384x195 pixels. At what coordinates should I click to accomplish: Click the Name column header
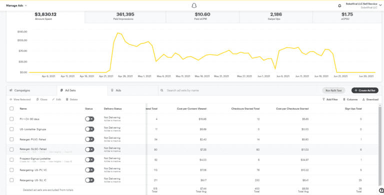(23, 109)
